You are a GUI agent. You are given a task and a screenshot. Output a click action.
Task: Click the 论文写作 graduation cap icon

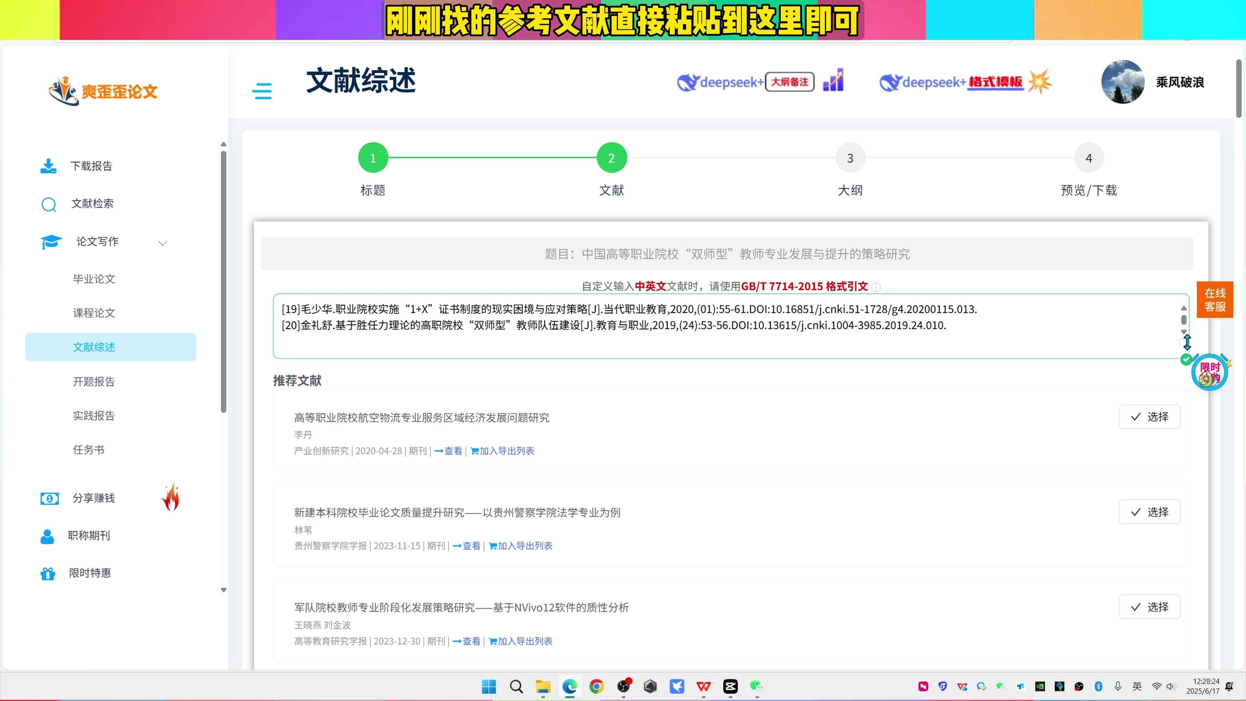[51, 241]
